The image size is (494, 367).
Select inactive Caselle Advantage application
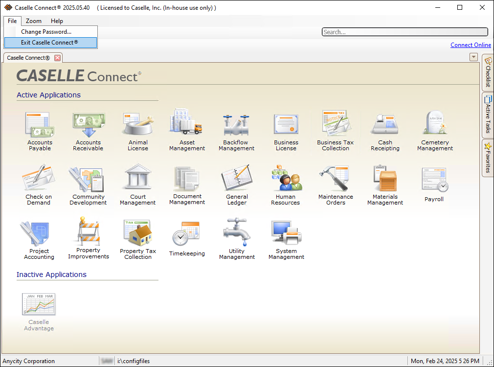coord(39,312)
